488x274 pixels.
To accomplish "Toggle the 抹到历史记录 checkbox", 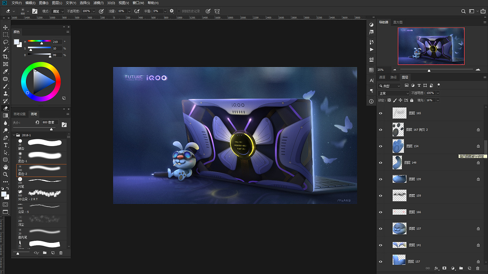I will pos(179,11).
